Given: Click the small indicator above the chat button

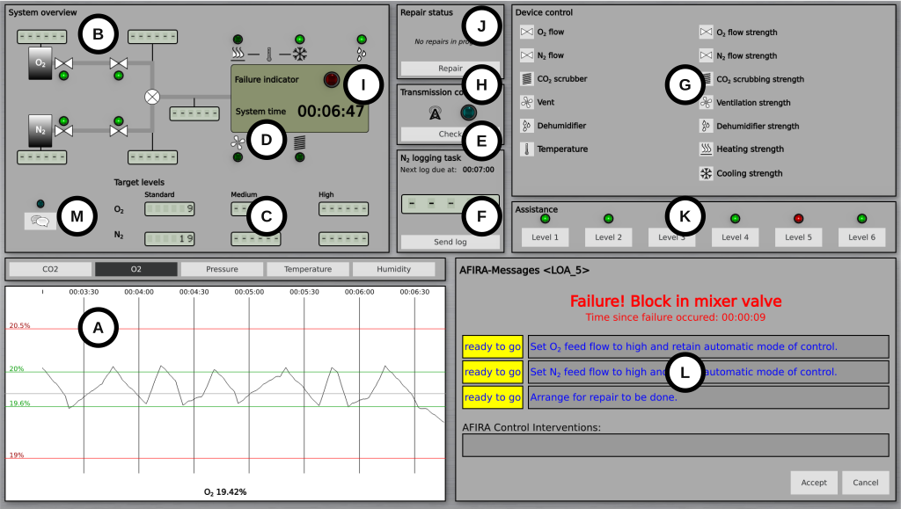Looking at the screenshot, I should click(x=40, y=204).
